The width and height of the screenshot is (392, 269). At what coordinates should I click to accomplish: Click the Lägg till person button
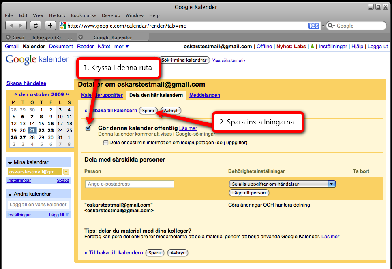pyautogui.click(x=249, y=193)
